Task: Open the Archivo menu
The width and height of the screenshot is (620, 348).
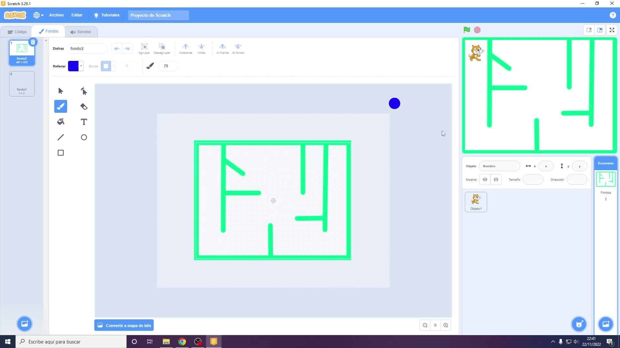Action: click(x=56, y=15)
